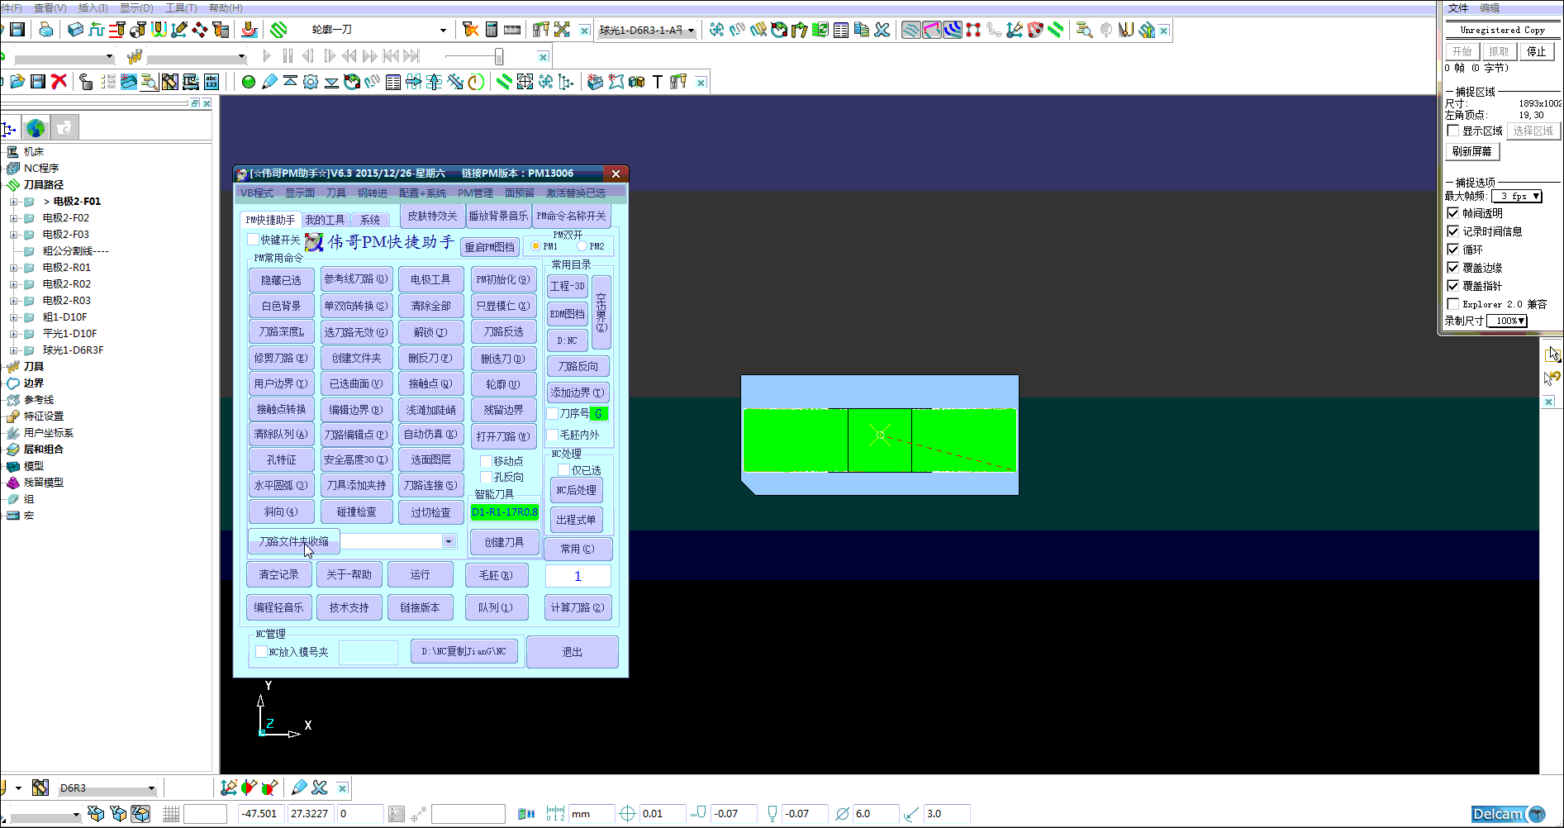1564x828 pixels.
Task: Expand the 粗1-D10F toolpath node
Action: pos(13,317)
